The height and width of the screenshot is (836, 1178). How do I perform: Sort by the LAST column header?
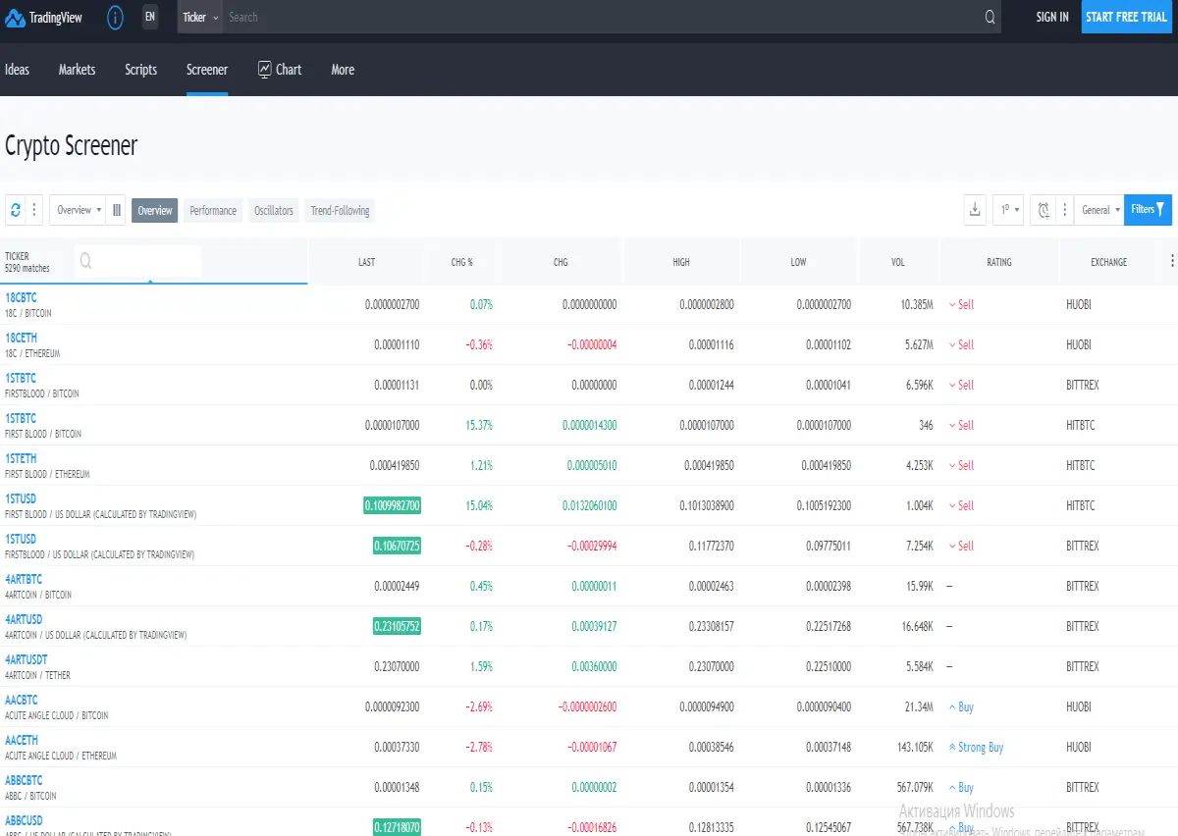coord(366,262)
